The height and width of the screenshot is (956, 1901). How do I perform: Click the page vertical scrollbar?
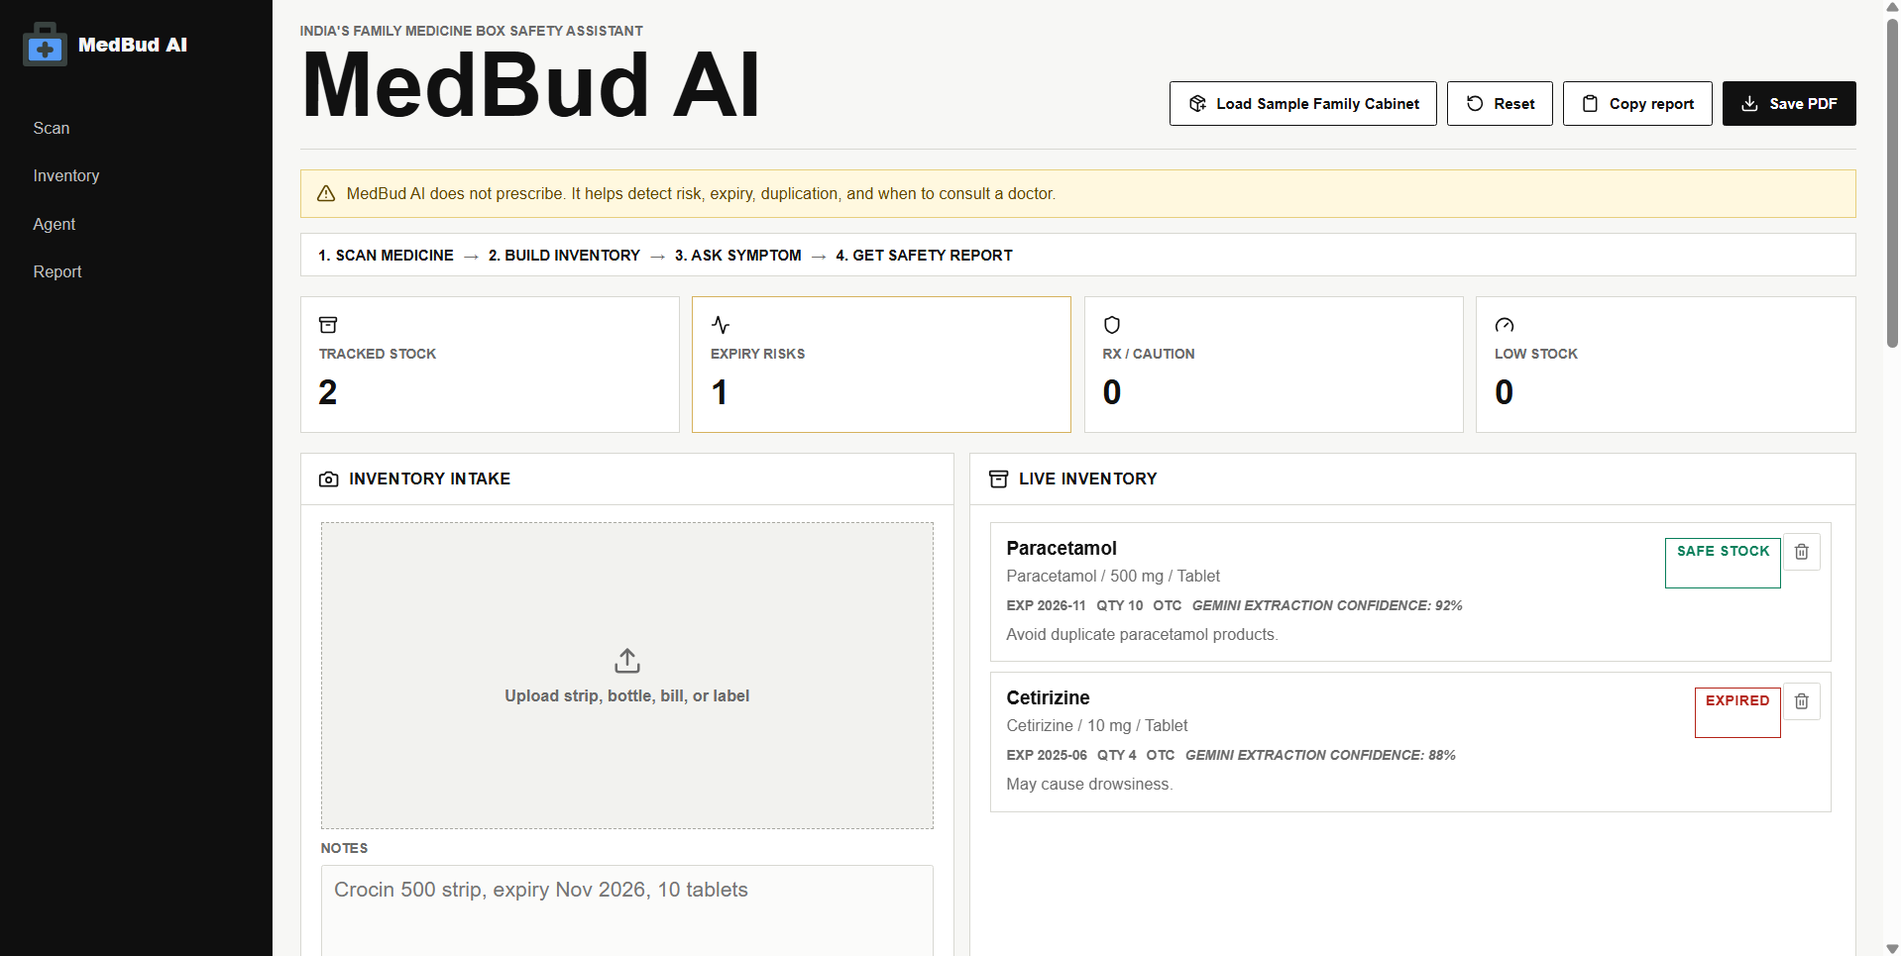pos(1892,183)
